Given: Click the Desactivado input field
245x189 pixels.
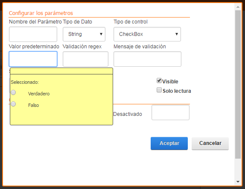Looking at the screenshot, I should 170,112.
